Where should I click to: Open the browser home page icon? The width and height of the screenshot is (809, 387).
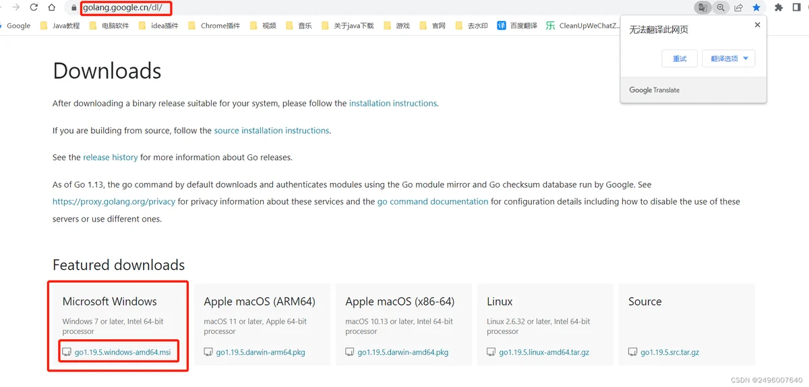pos(51,7)
